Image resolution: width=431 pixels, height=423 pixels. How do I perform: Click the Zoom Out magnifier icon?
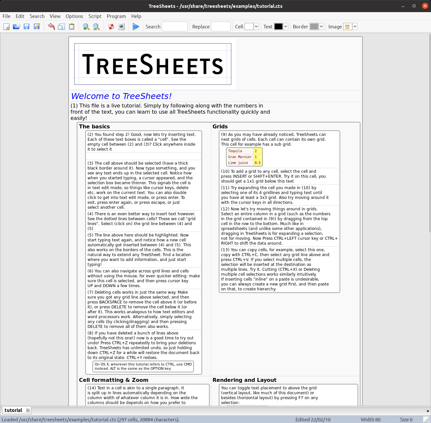coord(96,27)
